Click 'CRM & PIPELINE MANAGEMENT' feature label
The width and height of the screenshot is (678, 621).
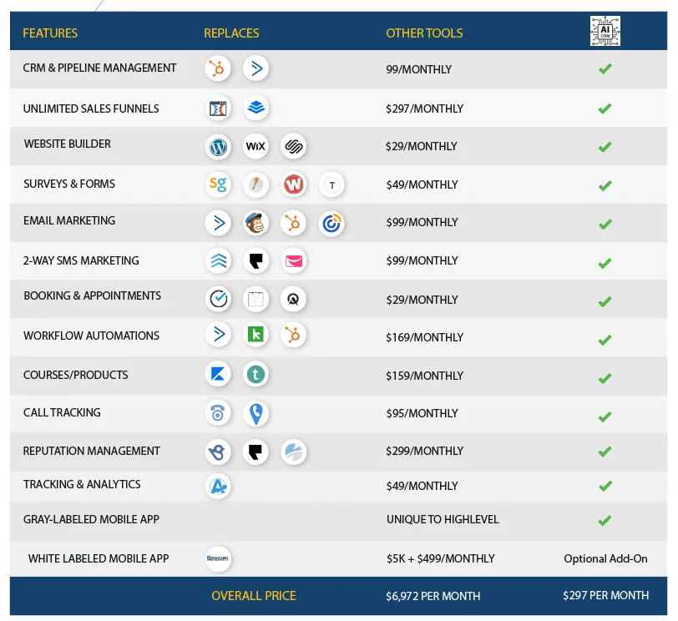point(99,68)
